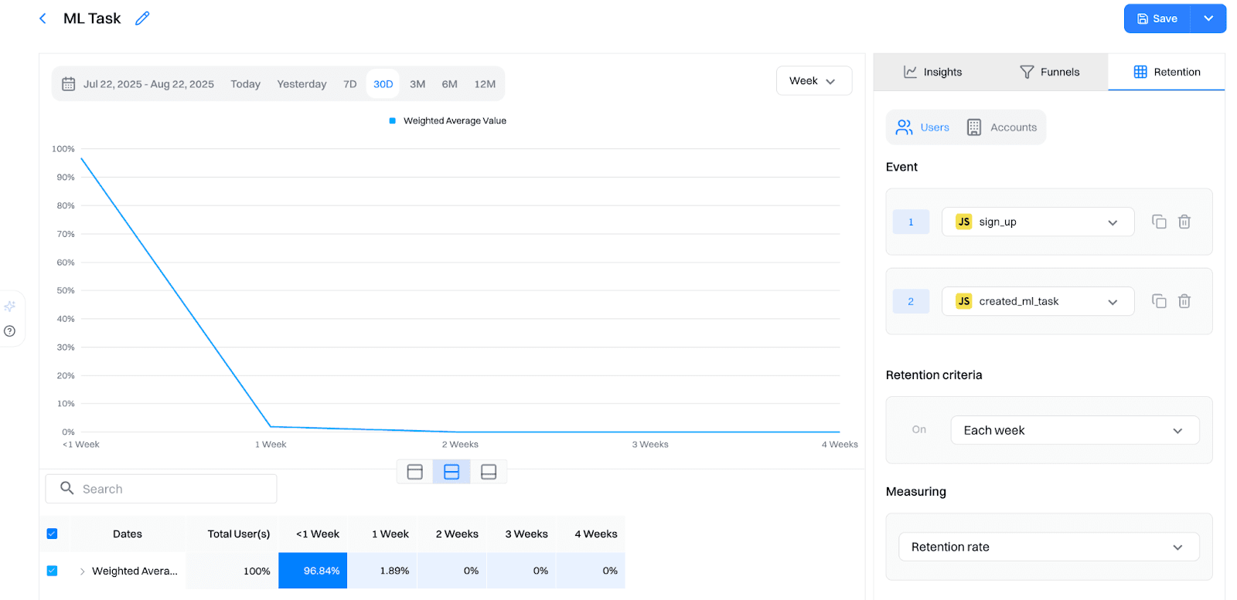Switch to the split chart-and-table layout icon
This screenshot has height=600, width=1237.
(x=452, y=472)
